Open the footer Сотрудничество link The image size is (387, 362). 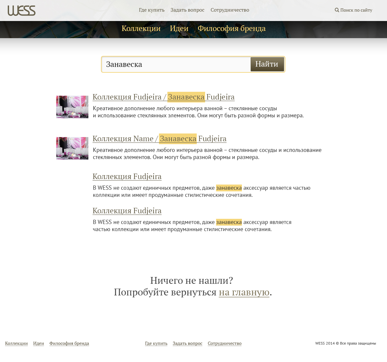[x=224, y=343]
